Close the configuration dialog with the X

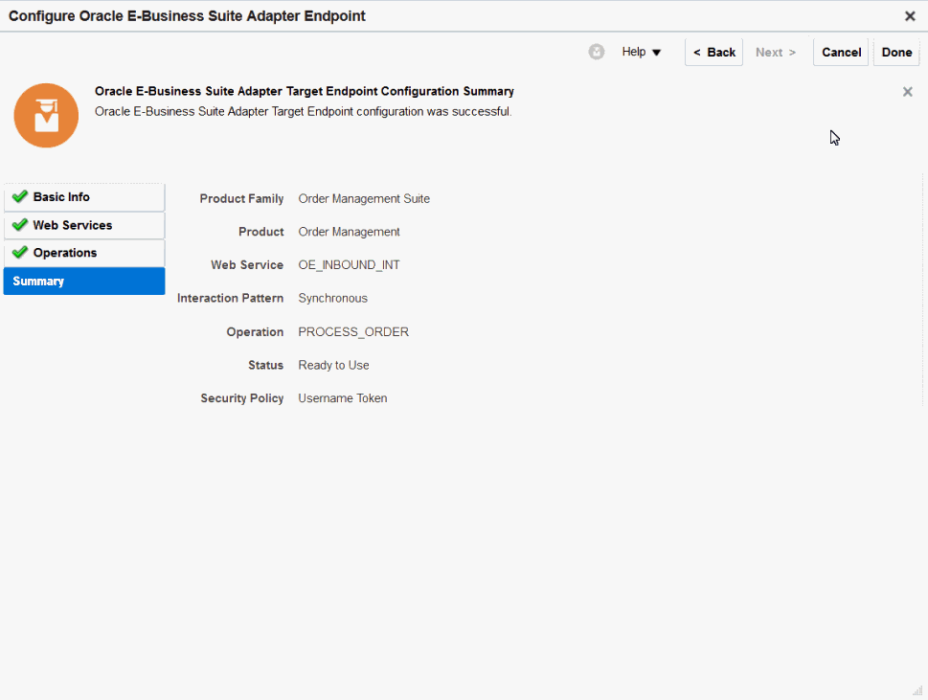coord(910,16)
